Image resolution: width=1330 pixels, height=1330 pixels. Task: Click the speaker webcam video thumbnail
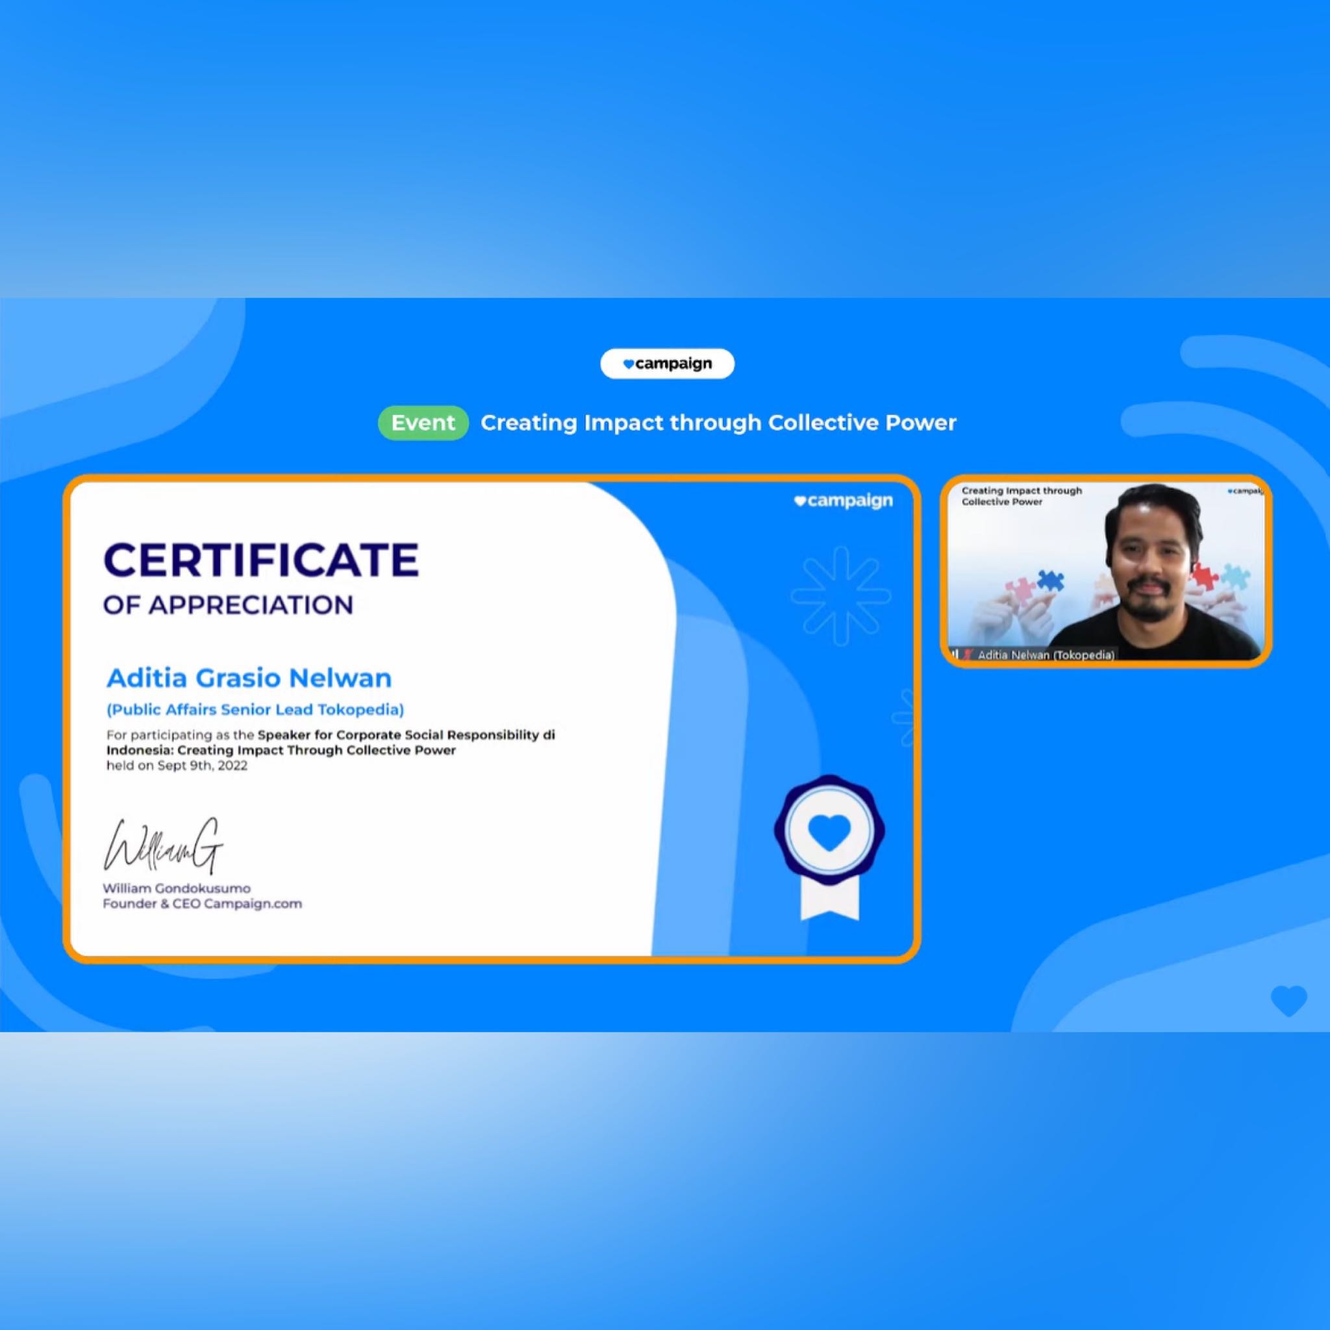(1105, 571)
